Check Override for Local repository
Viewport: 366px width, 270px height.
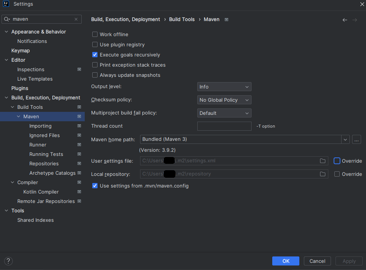click(x=337, y=174)
